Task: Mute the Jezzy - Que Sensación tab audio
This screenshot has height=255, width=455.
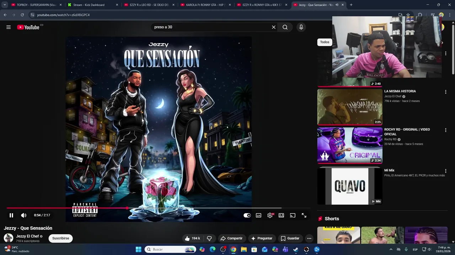Action: tap(337, 5)
